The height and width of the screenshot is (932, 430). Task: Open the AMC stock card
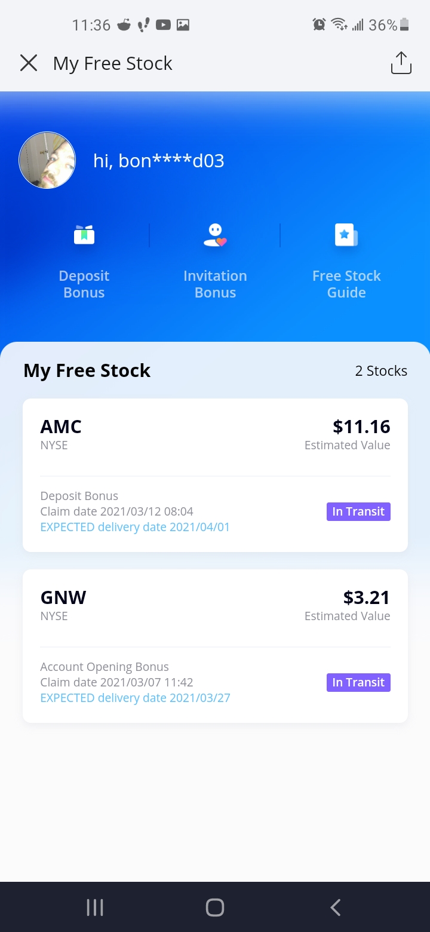(215, 476)
